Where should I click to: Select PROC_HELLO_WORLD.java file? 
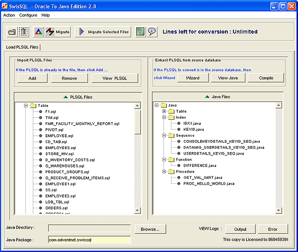pos(209,183)
